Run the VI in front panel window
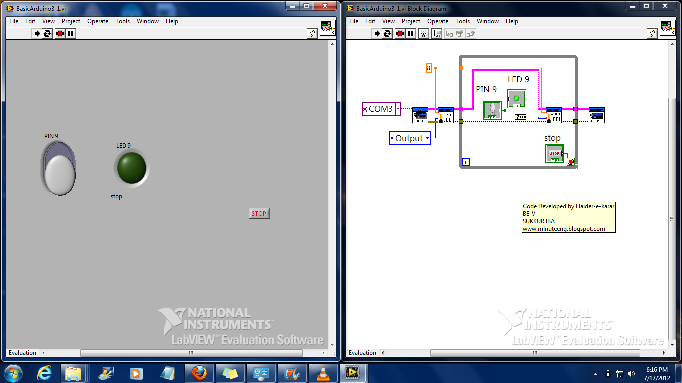Image resolution: width=682 pixels, height=383 pixels. pos(37,33)
